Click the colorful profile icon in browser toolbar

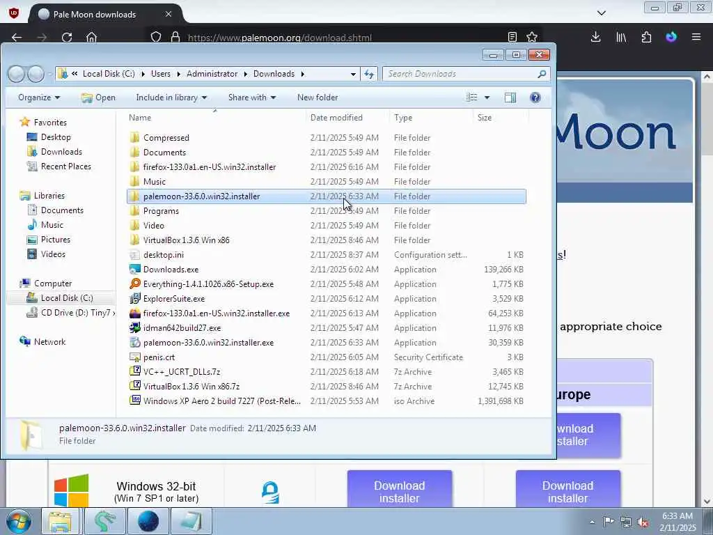tap(671, 37)
